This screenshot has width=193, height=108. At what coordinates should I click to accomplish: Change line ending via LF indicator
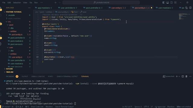pyautogui.click(x=152, y=107)
